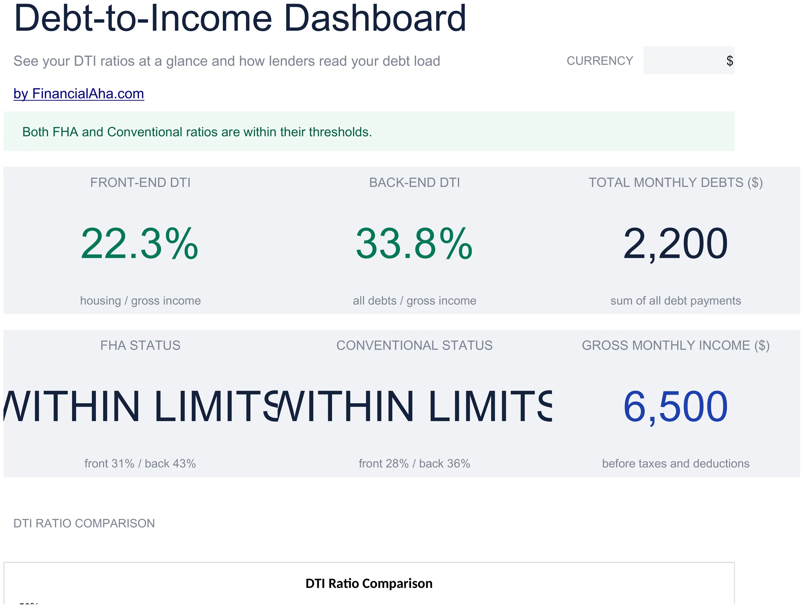Viewport: 804px width, 608px height.
Task: Select the CURRENCY label
Action: tap(600, 61)
